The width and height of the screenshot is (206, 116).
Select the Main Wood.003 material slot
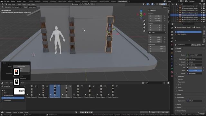point(188,34)
